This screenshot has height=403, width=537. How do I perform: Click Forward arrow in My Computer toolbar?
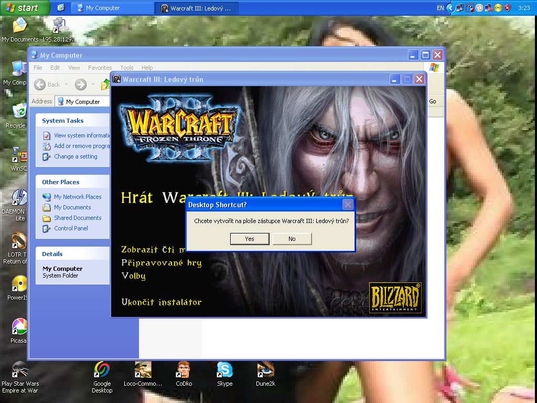pyautogui.click(x=81, y=84)
